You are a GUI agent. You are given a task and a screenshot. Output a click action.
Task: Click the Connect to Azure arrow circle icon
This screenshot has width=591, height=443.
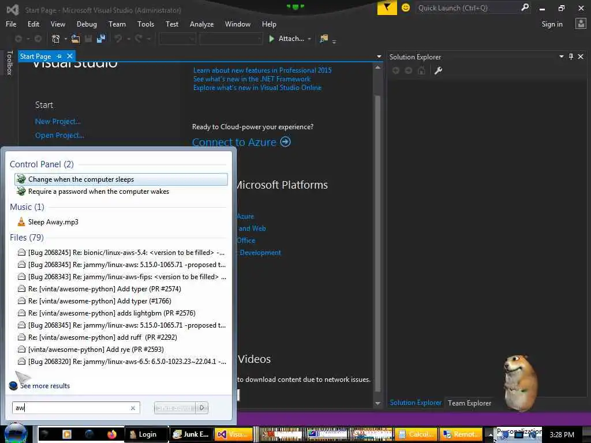(x=286, y=142)
